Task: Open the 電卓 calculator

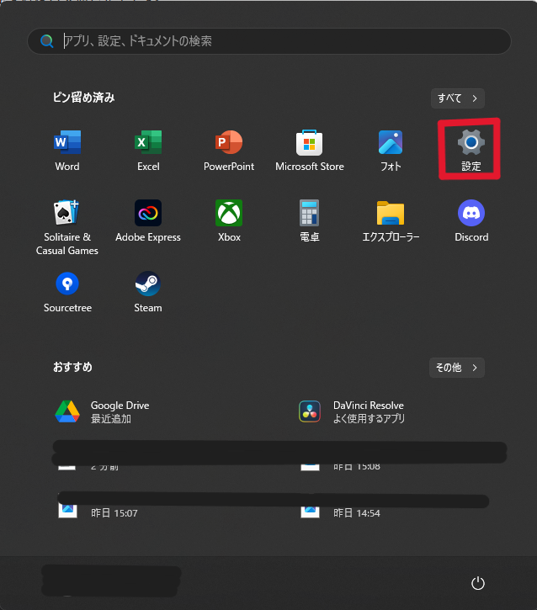Action: pyautogui.click(x=310, y=221)
